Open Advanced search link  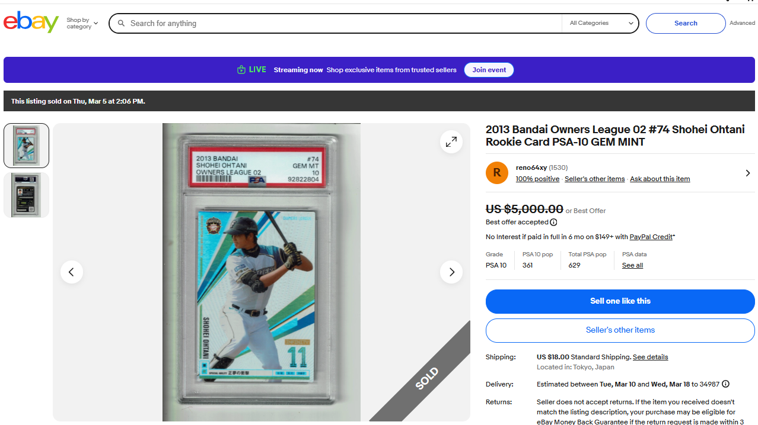(742, 23)
